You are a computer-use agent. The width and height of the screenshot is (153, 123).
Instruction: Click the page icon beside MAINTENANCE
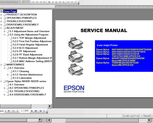coord(4,65)
